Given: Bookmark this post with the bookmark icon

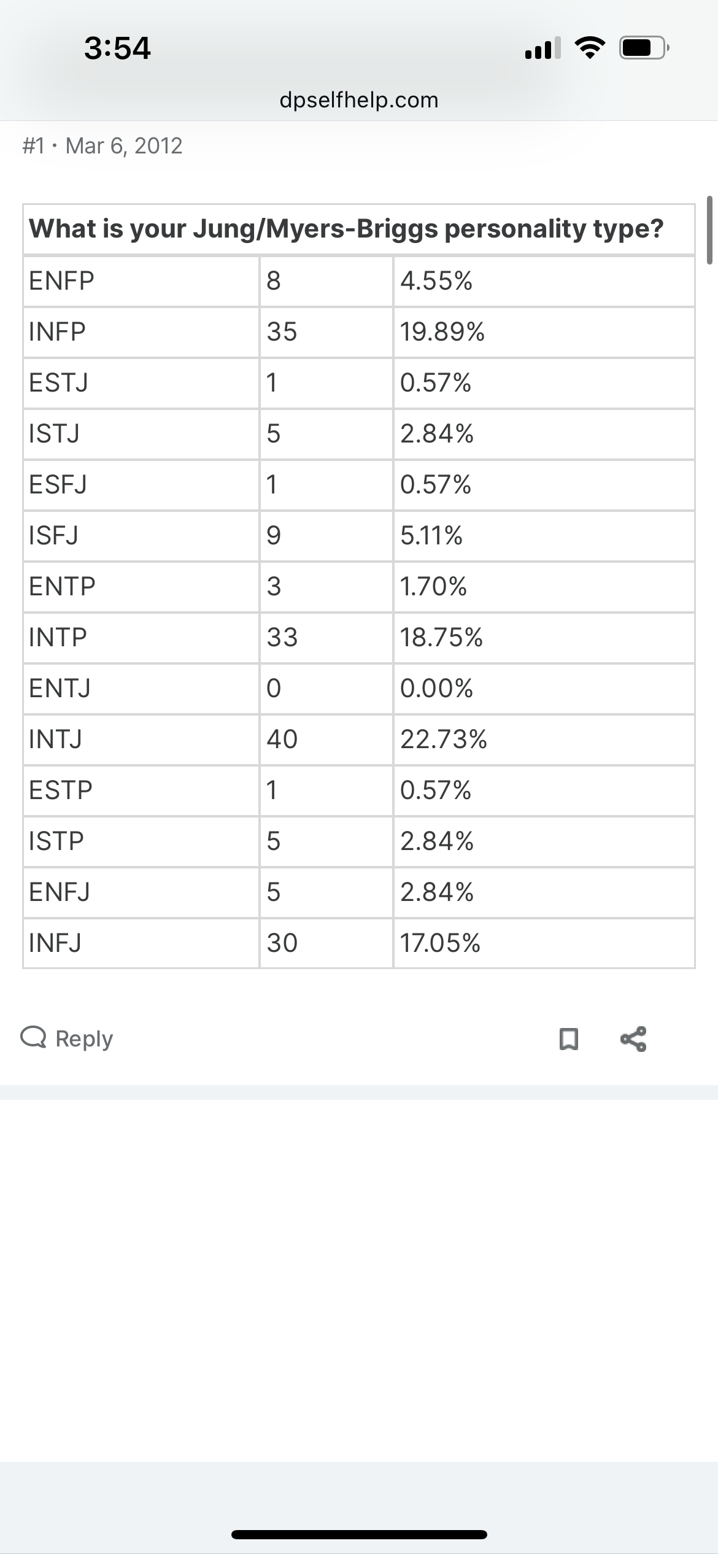Looking at the screenshot, I should [569, 1039].
